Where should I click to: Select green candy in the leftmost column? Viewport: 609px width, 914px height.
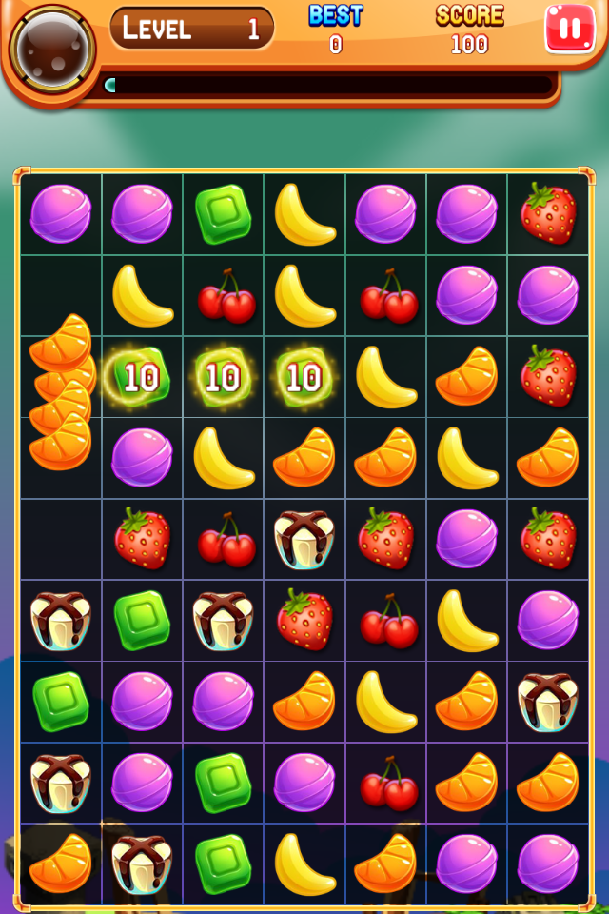point(61,702)
